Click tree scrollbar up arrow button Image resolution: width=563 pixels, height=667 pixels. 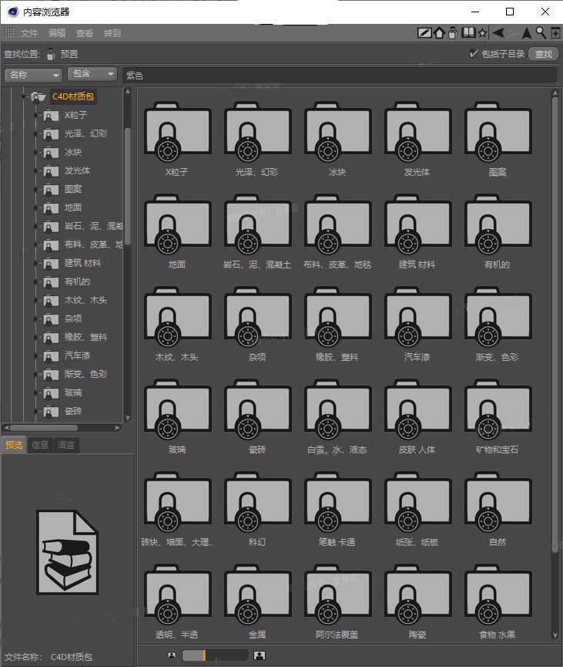pyautogui.click(x=128, y=91)
